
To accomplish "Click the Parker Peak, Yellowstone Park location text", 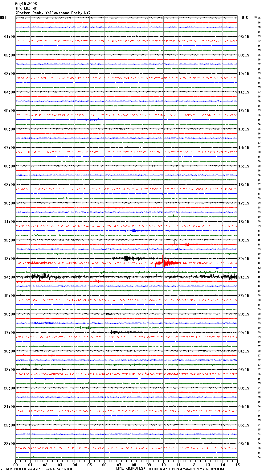I will pos(53,13).
